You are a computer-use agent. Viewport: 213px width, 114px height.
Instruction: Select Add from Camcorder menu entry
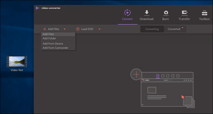click(58, 48)
